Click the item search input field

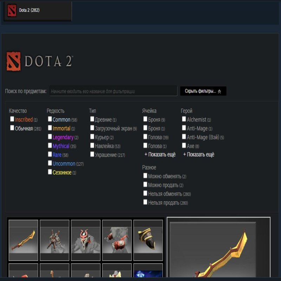tap(113, 91)
